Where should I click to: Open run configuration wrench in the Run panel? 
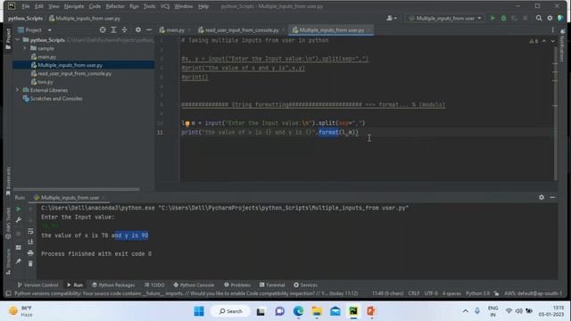tap(18, 220)
